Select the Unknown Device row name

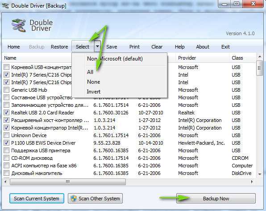click(x=29, y=135)
